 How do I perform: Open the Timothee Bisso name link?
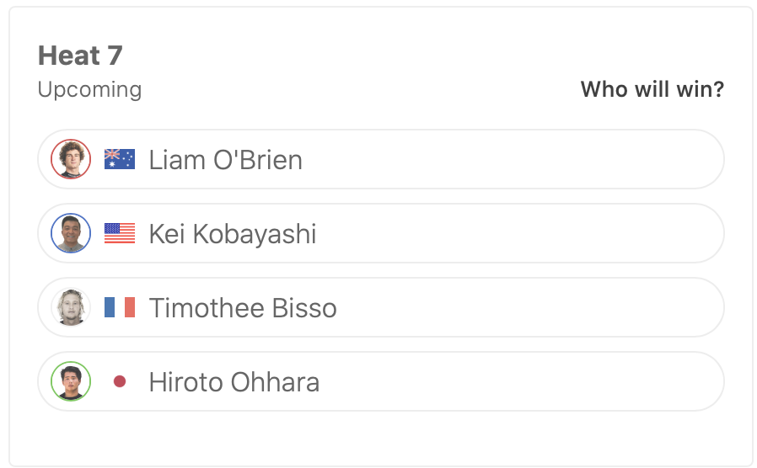243,308
